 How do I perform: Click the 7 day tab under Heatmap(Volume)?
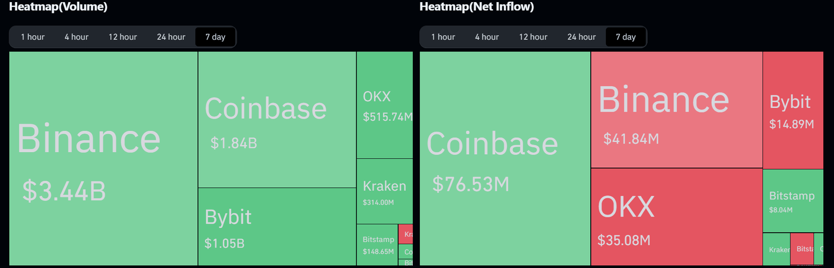[215, 37]
